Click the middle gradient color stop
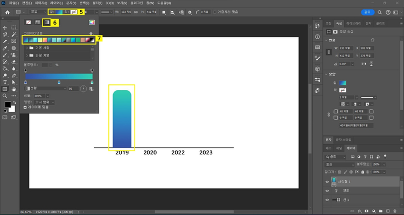The image size is (404, 215). coord(59,82)
